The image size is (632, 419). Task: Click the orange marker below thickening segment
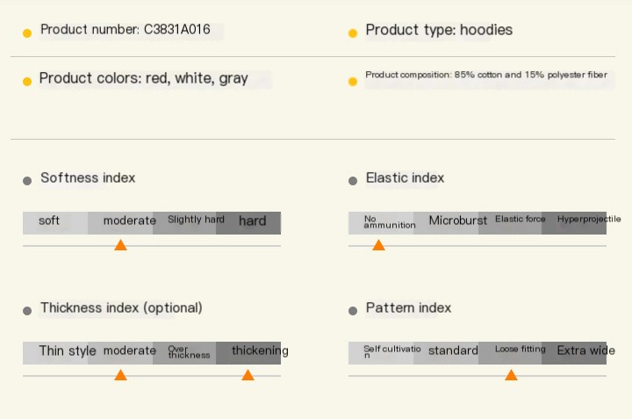pos(248,375)
